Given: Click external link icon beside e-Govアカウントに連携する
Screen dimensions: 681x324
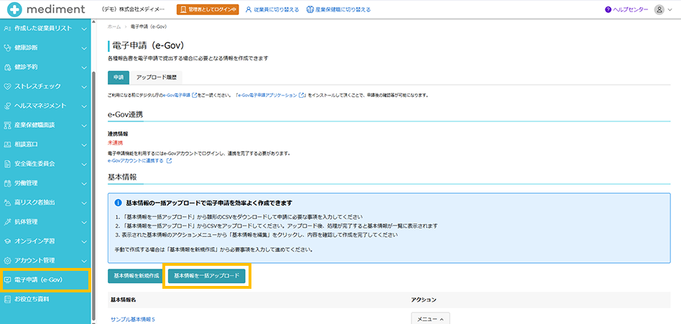Looking at the screenshot, I should tap(170, 161).
